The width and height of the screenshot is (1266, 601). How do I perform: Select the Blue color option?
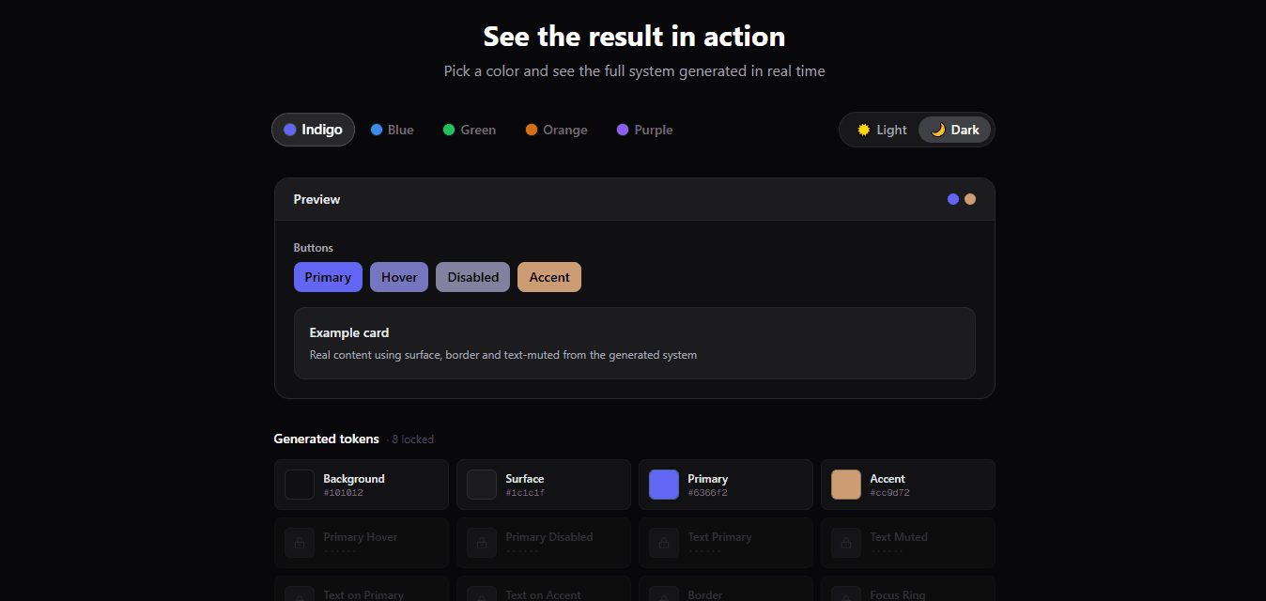(392, 129)
